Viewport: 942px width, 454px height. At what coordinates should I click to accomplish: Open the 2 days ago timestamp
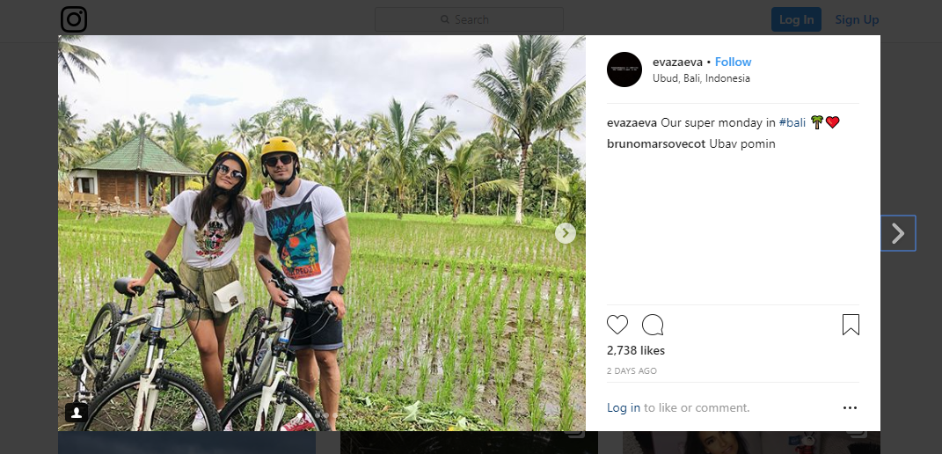click(x=632, y=370)
